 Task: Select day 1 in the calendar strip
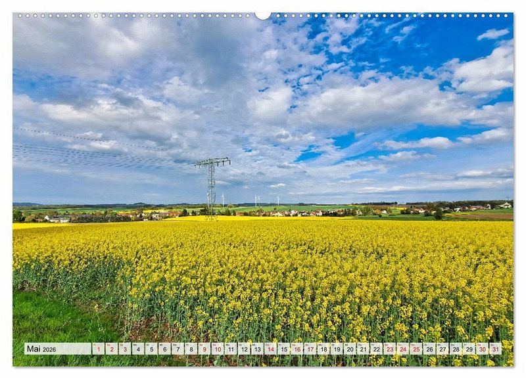[98, 349]
